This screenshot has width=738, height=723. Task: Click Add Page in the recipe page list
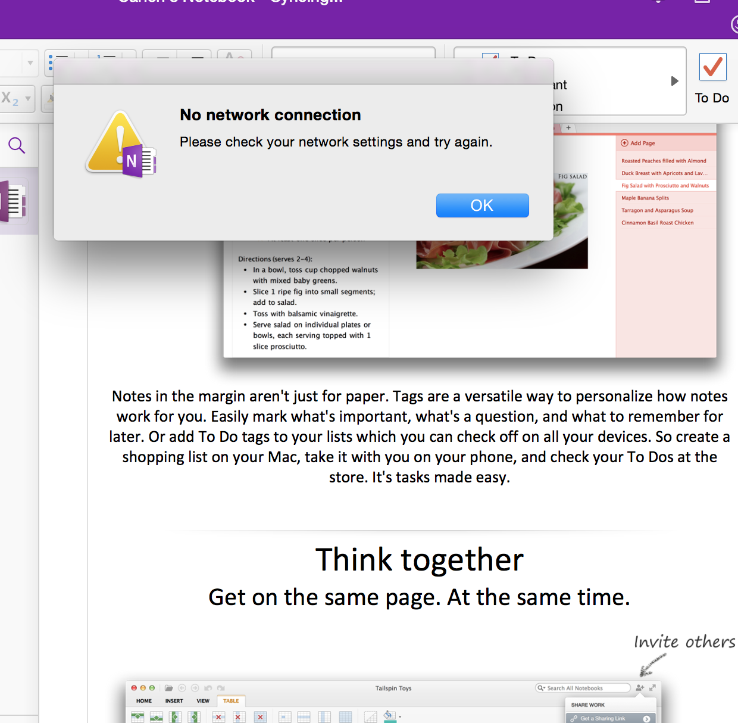639,143
